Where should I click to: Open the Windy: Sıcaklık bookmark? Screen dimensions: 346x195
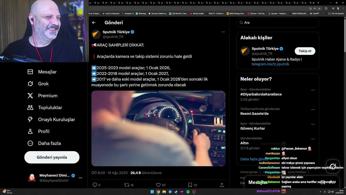coord(197,13)
